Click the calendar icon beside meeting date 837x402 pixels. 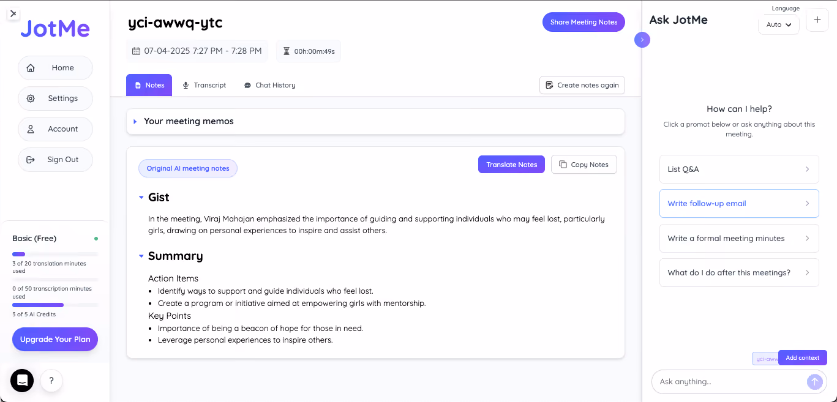137,51
